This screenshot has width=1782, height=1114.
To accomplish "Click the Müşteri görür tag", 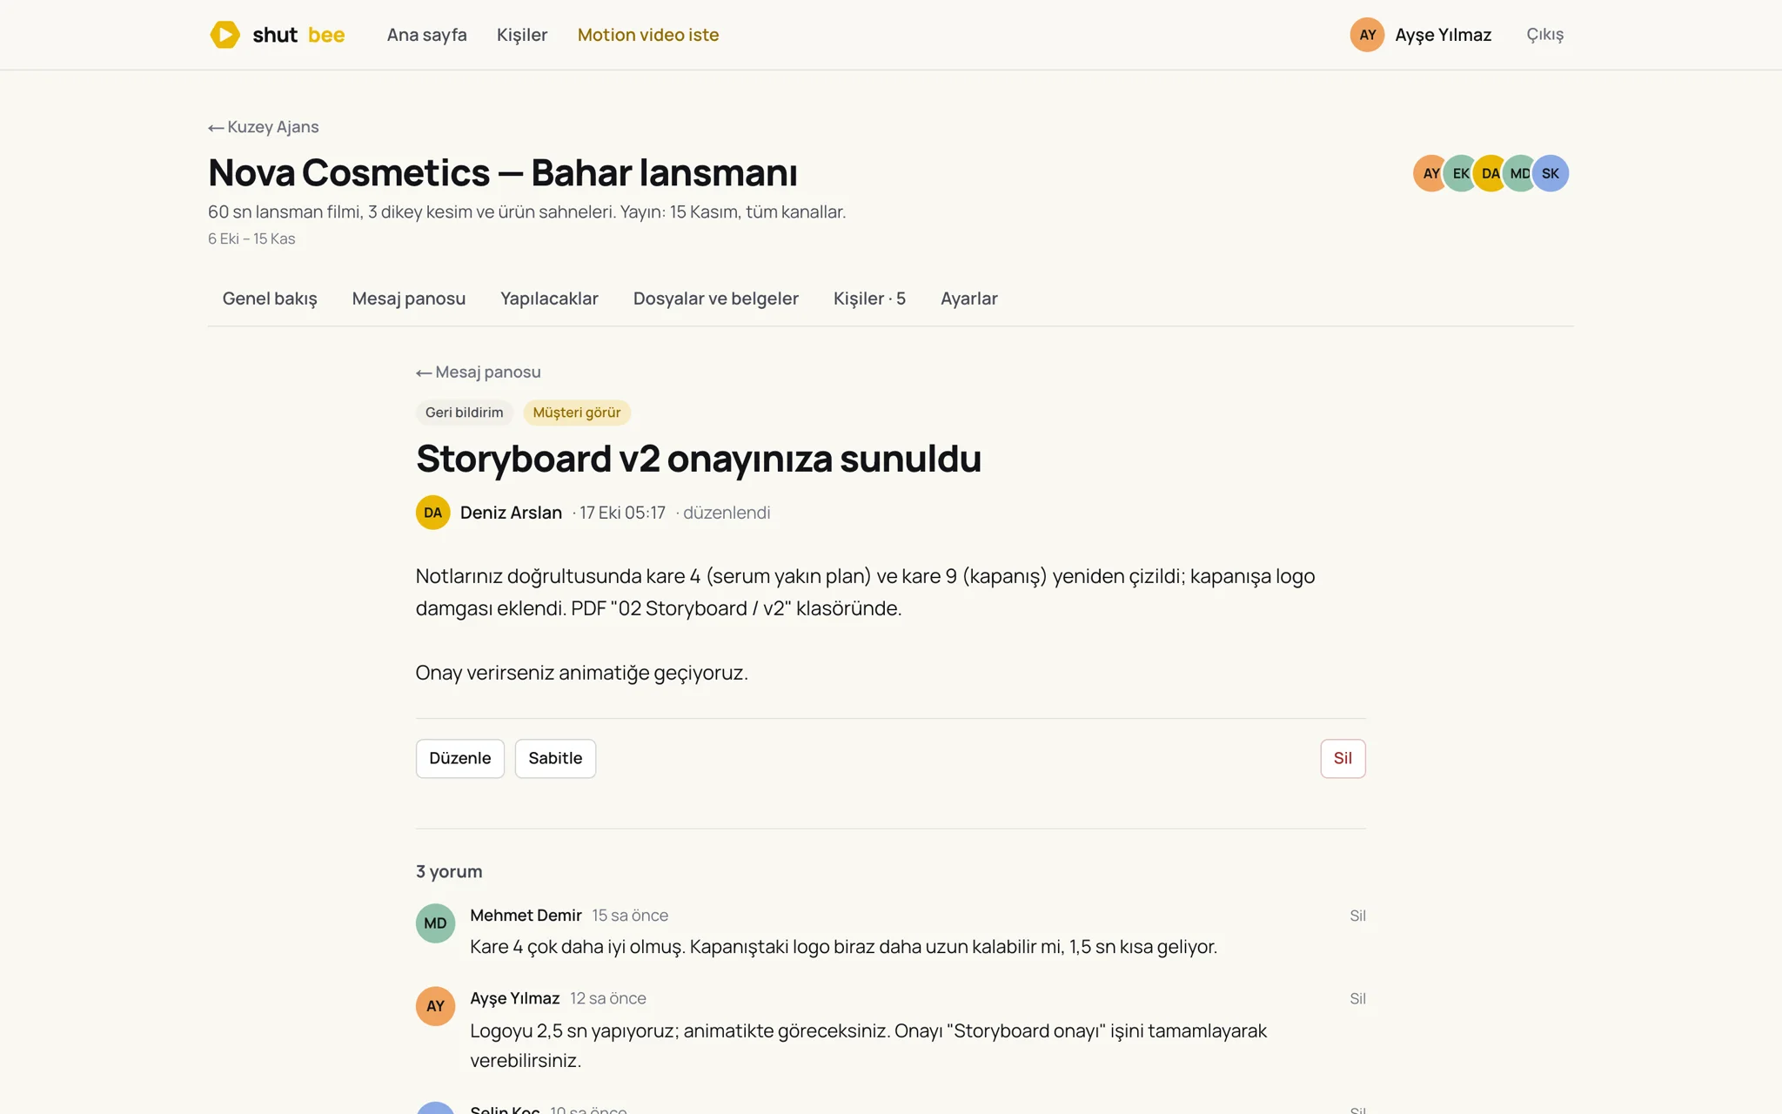I will click(x=577, y=413).
